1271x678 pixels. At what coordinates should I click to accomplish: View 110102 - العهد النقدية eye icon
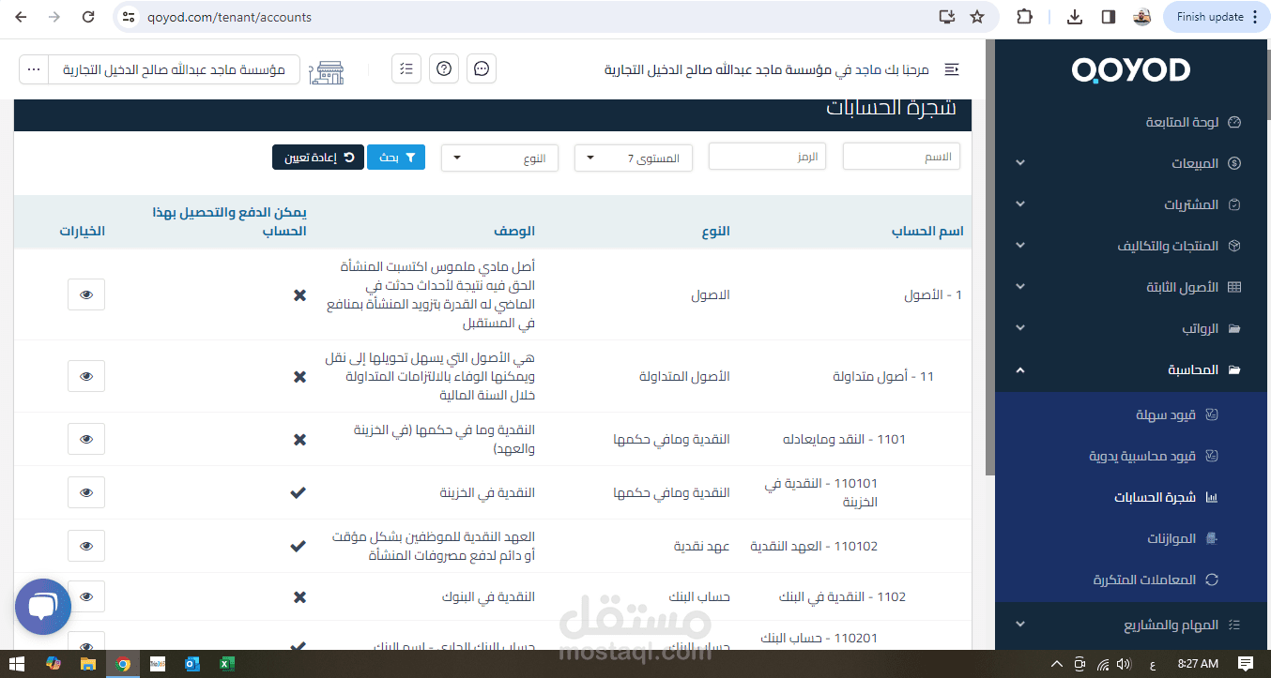tap(86, 546)
